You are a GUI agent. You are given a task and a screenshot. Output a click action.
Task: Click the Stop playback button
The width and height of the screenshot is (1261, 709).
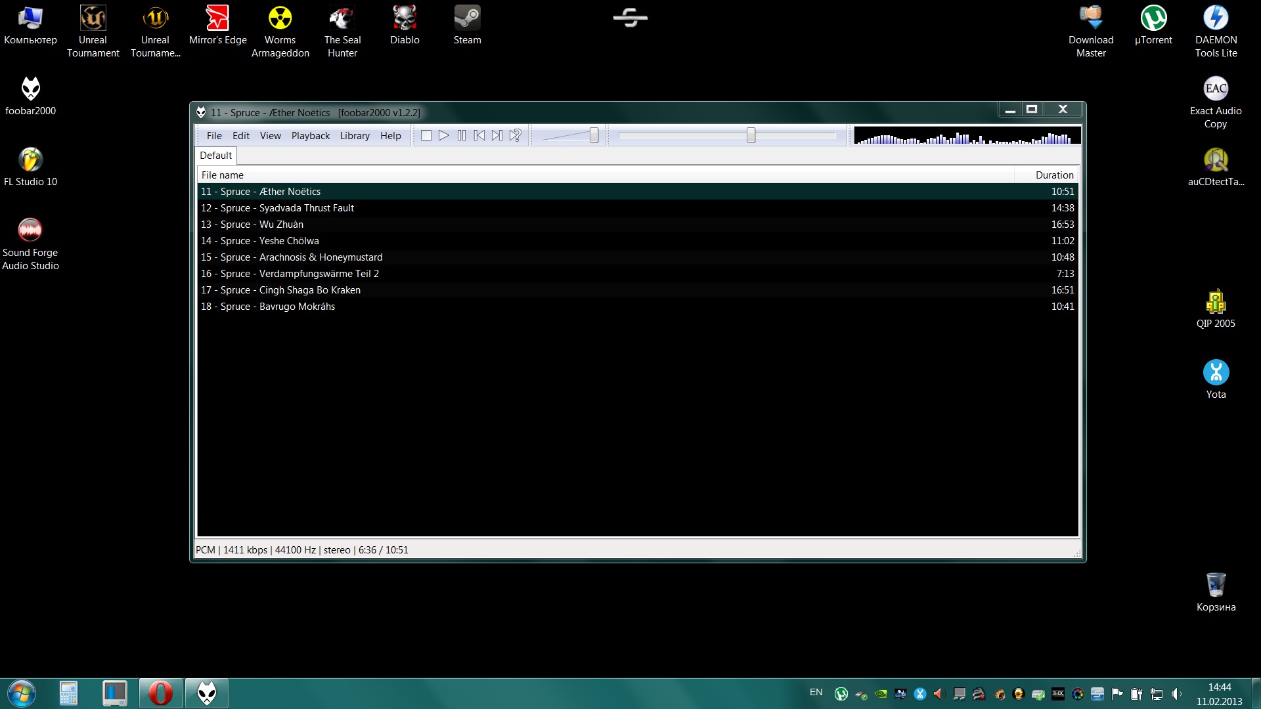coord(426,135)
